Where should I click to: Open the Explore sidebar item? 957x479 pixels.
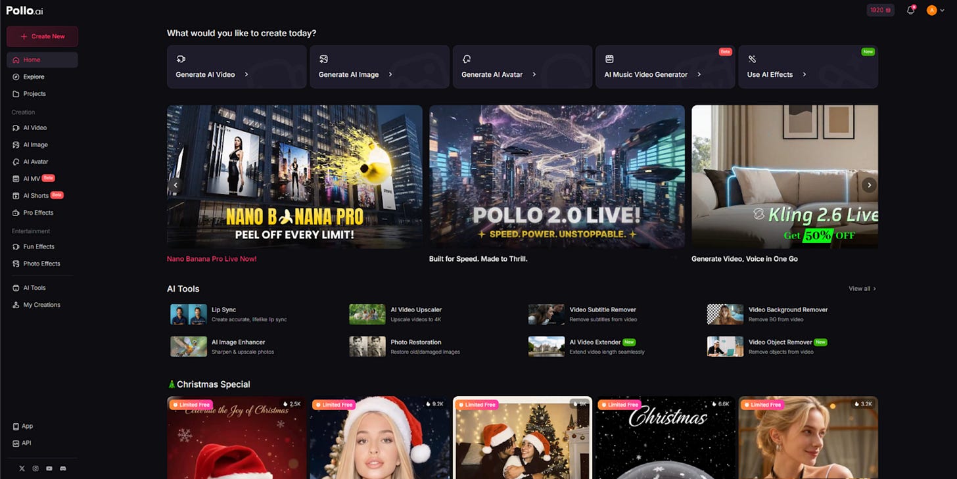click(x=42, y=77)
